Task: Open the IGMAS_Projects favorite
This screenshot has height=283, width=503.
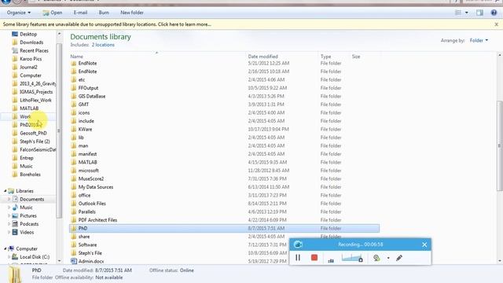Action: pos(36,92)
